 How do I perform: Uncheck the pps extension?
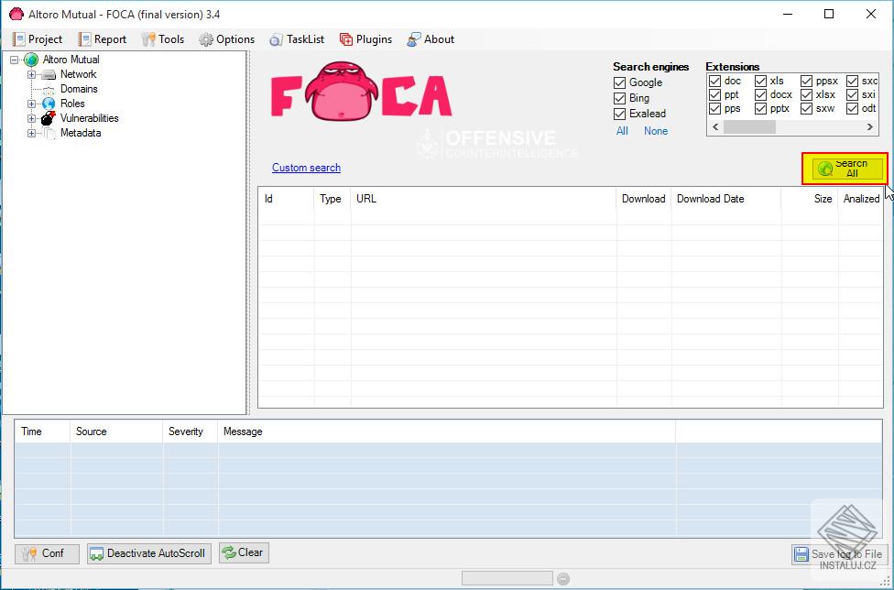pos(715,108)
